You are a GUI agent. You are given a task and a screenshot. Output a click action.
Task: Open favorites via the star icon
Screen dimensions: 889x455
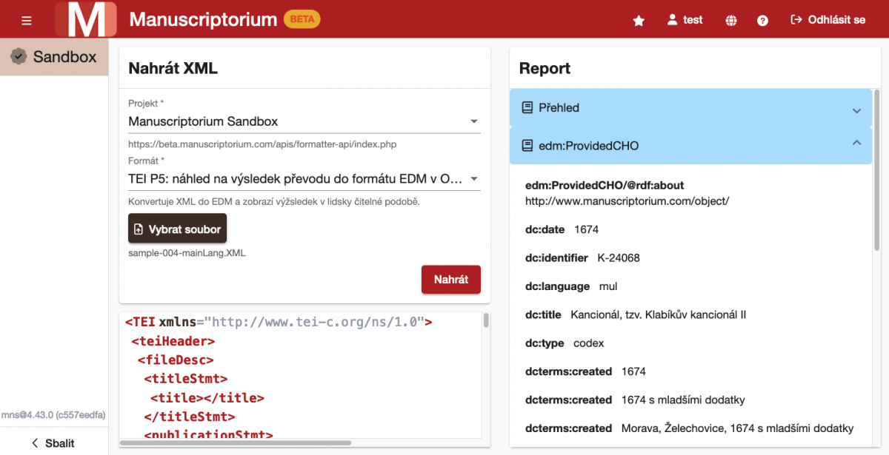pyautogui.click(x=639, y=21)
